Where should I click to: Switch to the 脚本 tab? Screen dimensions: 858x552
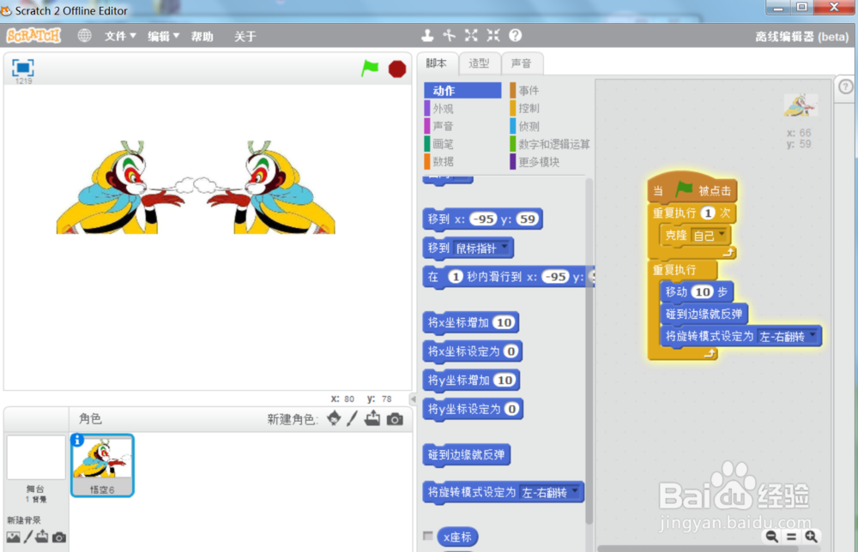(437, 63)
